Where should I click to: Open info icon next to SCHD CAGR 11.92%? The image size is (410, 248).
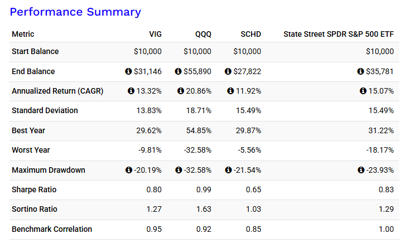coord(230,91)
